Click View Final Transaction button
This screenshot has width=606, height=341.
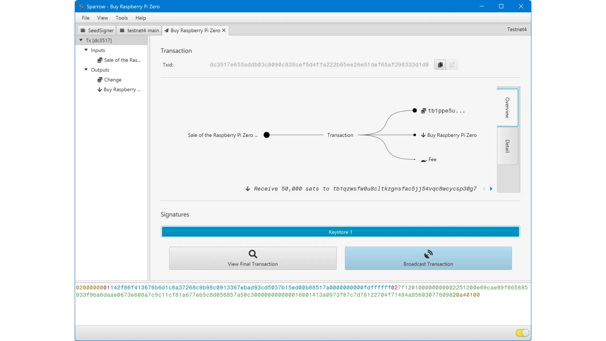click(252, 259)
